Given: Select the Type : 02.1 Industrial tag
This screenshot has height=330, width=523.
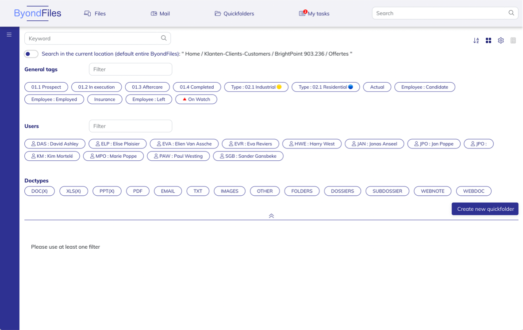Looking at the screenshot, I should (256, 87).
